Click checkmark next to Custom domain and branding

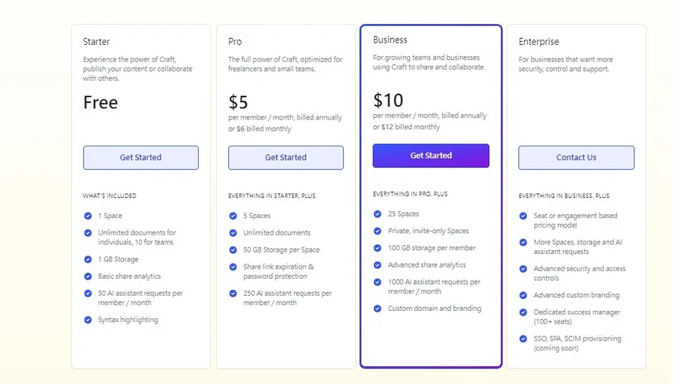click(x=378, y=308)
